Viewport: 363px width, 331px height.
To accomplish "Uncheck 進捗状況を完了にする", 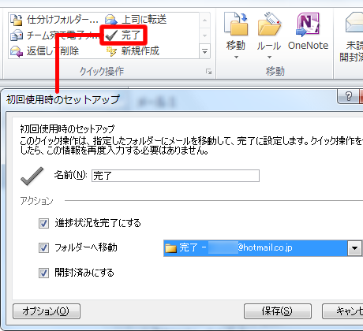I will click(43, 223).
